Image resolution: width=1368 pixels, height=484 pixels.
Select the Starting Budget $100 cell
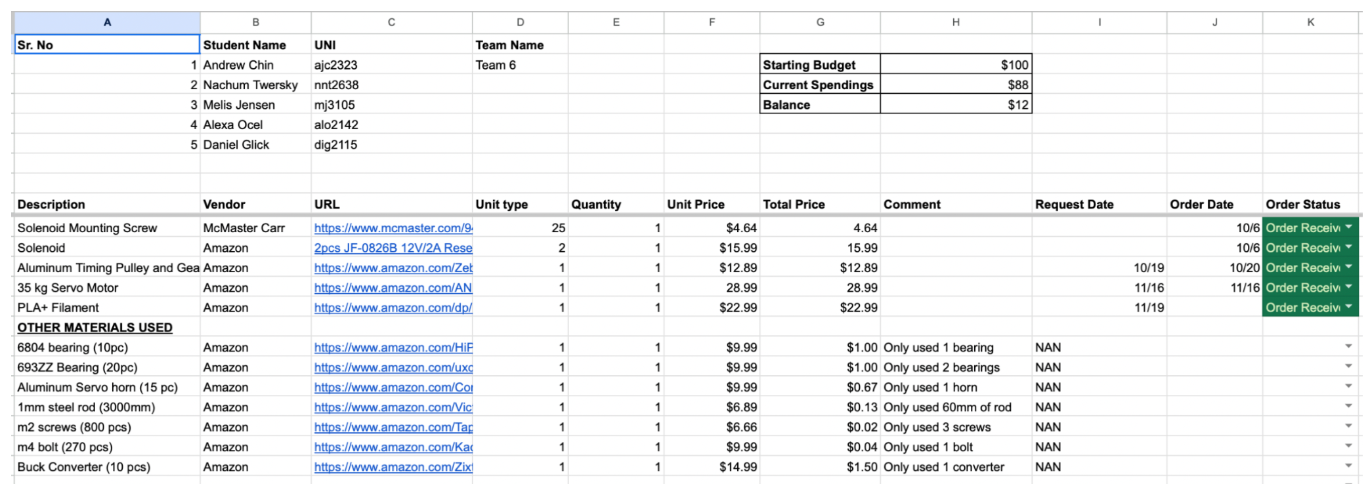[955, 65]
